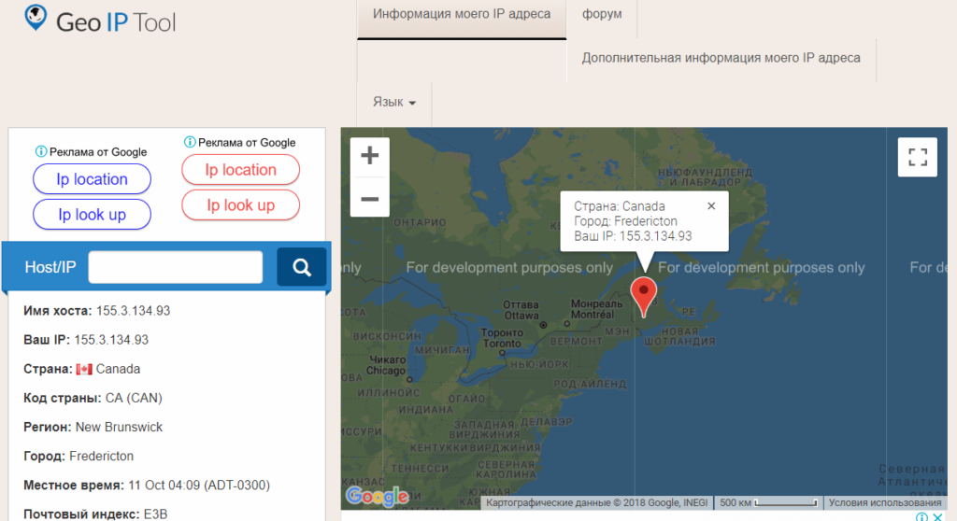This screenshot has width=957, height=521.
Task: Click the Geo IP Tool logo
Action: (100, 21)
